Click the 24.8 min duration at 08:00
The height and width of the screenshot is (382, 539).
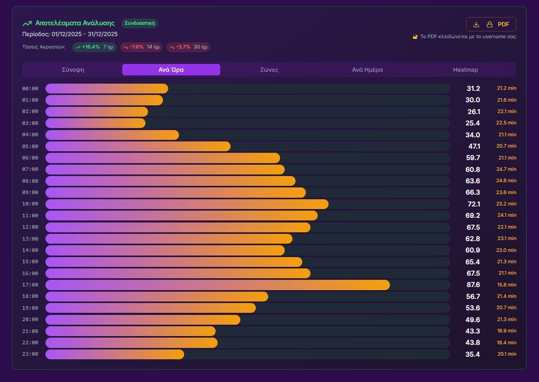[506, 181]
